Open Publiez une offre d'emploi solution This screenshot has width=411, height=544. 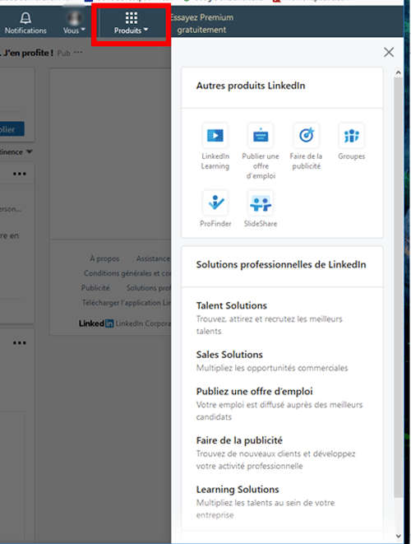254,392
